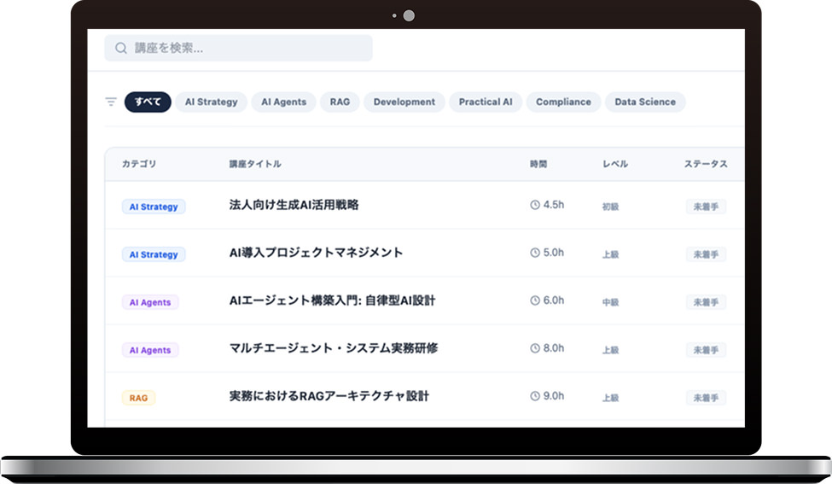Open course 法人向け生成AI活用戦略
This screenshot has width=832, height=484.
point(294,205)
